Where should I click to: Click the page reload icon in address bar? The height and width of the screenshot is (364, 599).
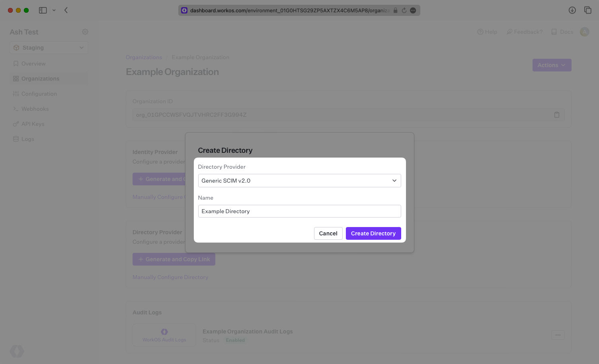pyautogui.click(x=404, y=10)
